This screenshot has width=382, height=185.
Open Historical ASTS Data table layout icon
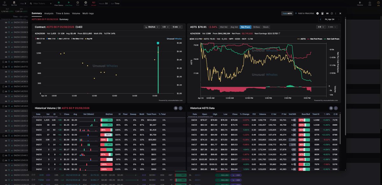(x=331, y=108)
